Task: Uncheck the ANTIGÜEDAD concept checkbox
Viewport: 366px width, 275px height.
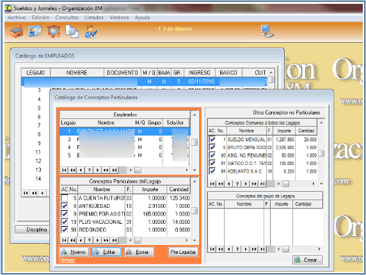Action: (x=64, y=206)
